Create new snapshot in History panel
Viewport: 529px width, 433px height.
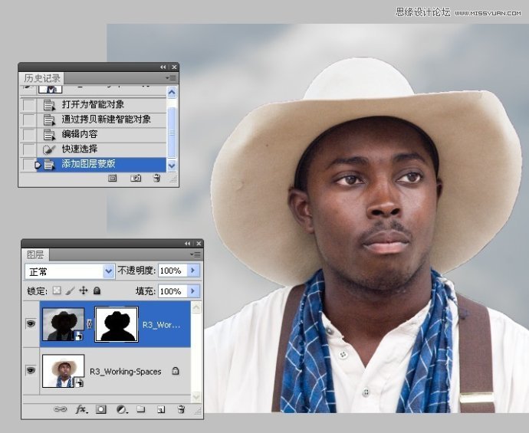coord(136,178)
